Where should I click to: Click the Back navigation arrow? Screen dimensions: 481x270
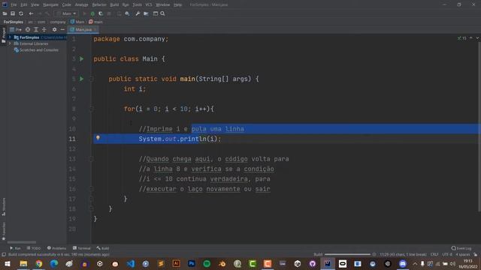click(31, 13)
